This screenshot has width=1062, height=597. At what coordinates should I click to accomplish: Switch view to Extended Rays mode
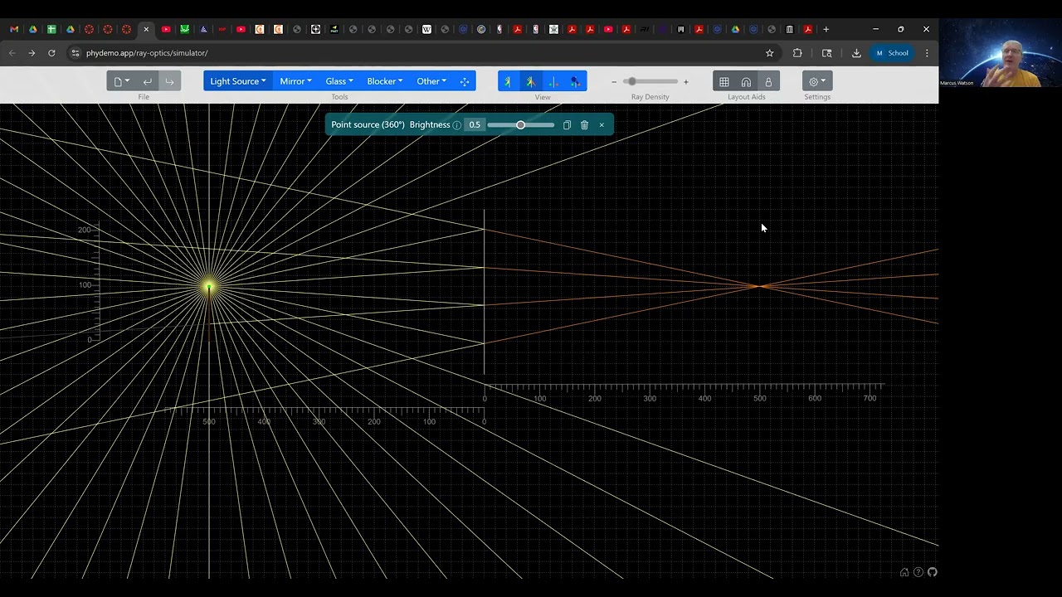pos(531,81)
